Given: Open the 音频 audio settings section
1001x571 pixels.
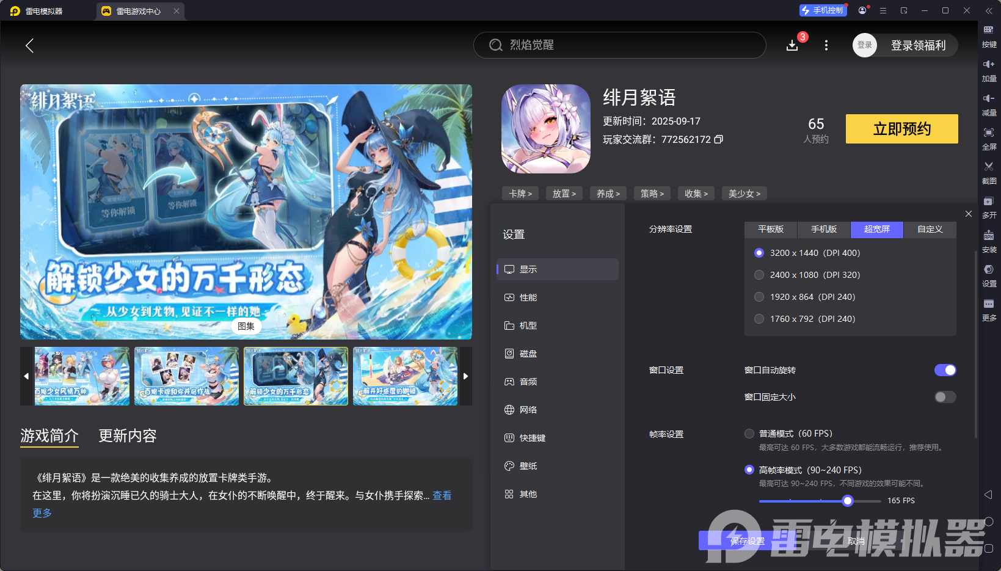Looking at the screenshot, I should click(x=528, y=381).
